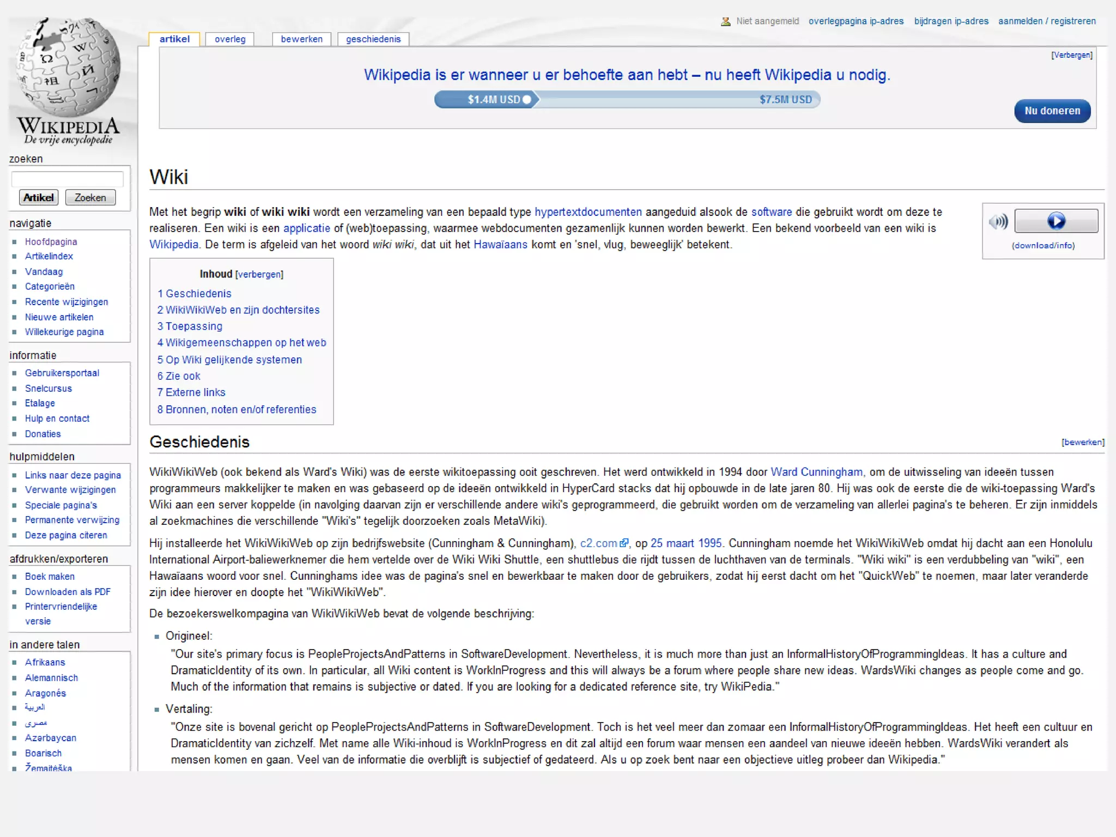
Task: Open the bewerken tab
Action: 301,39
